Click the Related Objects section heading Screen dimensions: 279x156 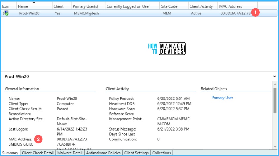pos(214,89)
